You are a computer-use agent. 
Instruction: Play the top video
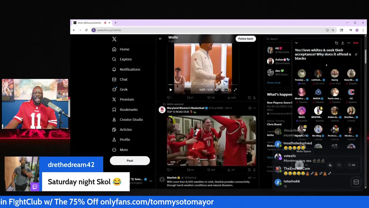coord(171,90)
